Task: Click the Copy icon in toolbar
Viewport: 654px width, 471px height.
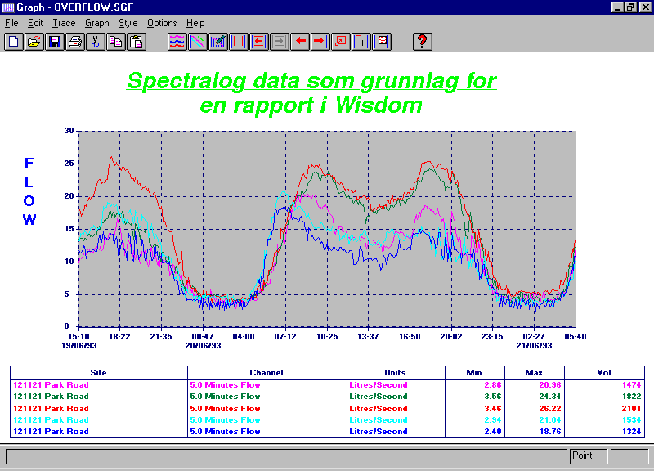Action: click(x=116, y=42)
